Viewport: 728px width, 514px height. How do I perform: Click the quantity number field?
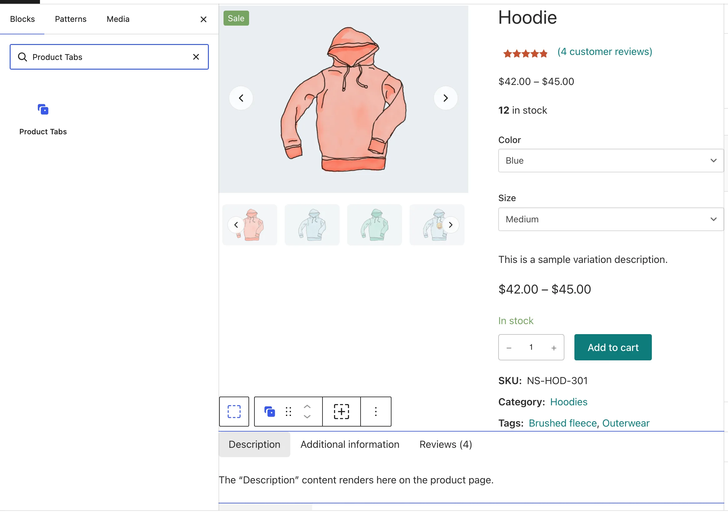pyautogui.click(x=531, y=347)
